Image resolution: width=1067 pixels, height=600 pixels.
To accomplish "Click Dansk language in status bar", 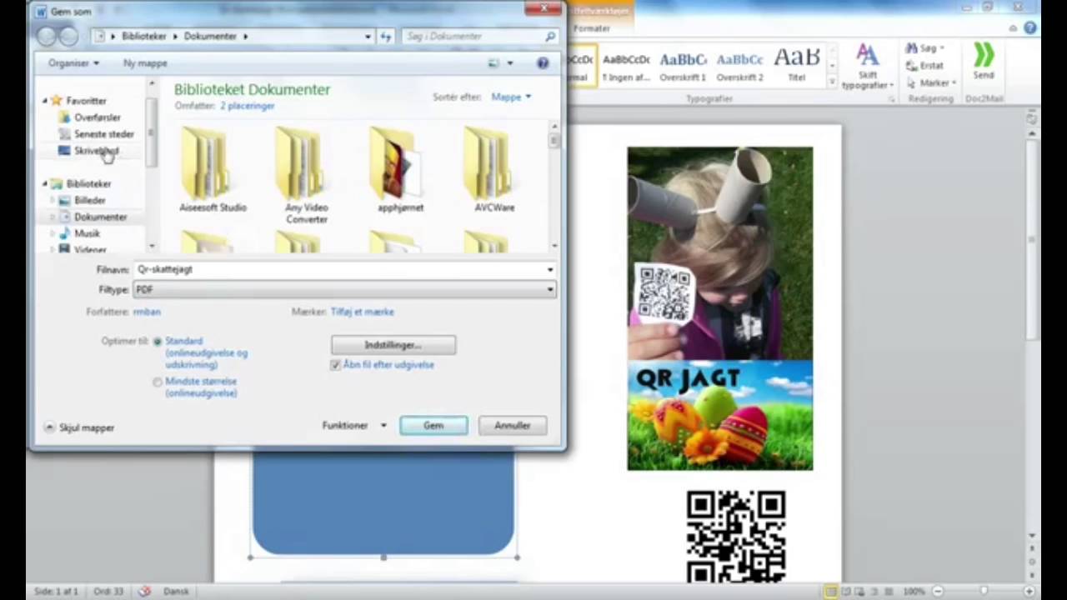I will click(176, 591).
